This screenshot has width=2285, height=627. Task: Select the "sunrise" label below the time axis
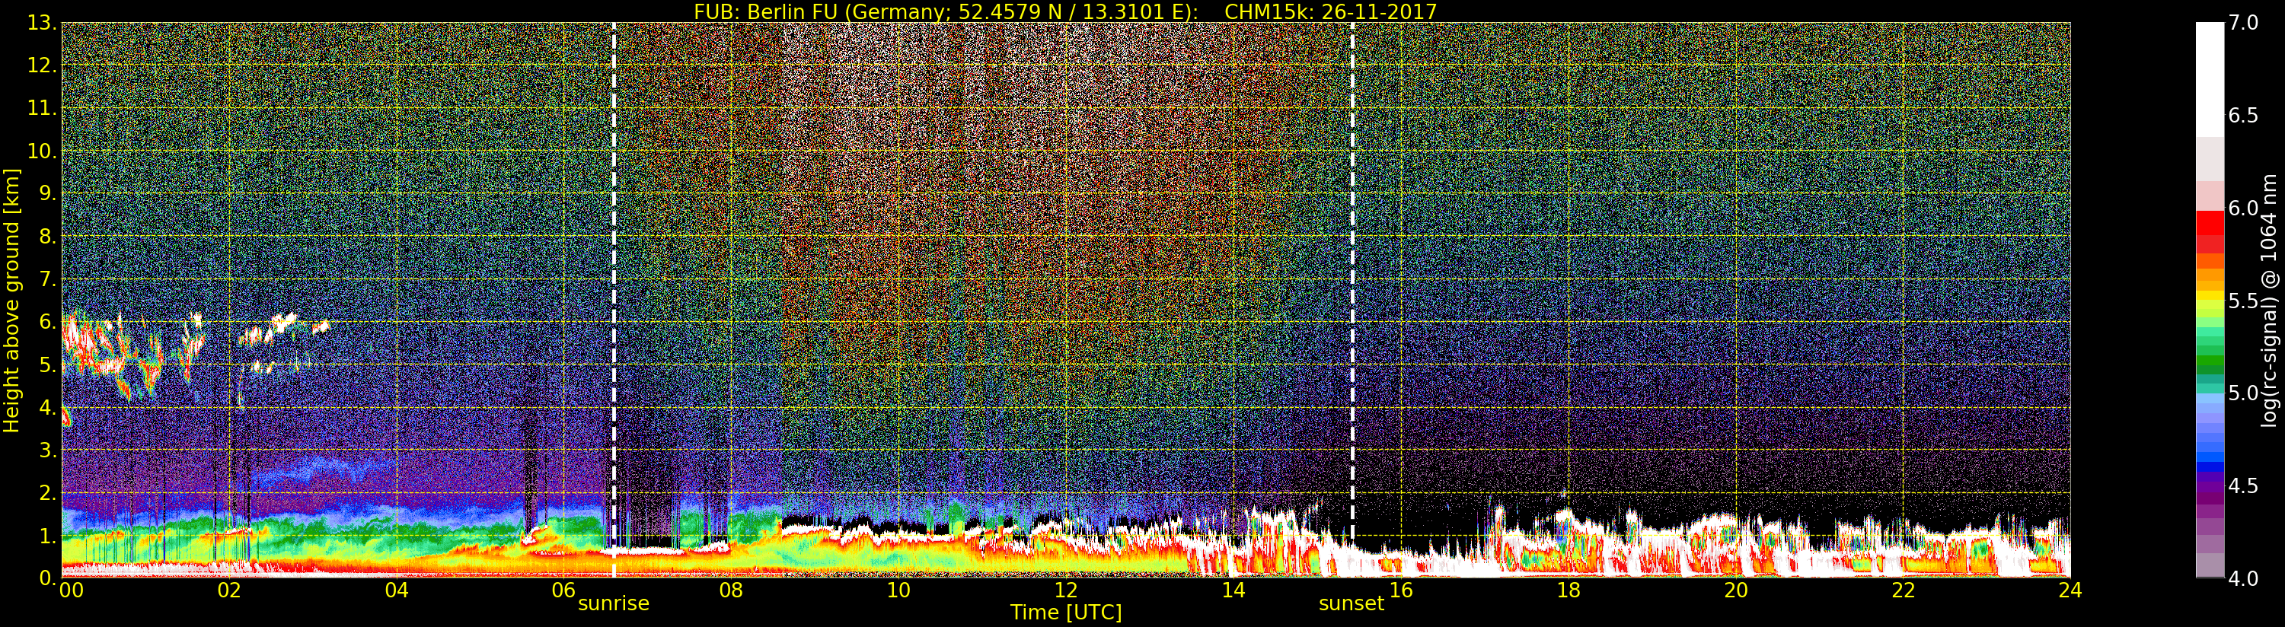(614, 603)
